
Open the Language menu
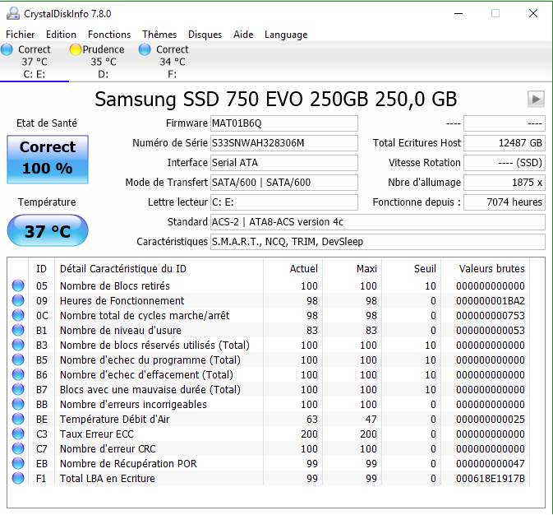pyautogui.click(x=286, y=35)
